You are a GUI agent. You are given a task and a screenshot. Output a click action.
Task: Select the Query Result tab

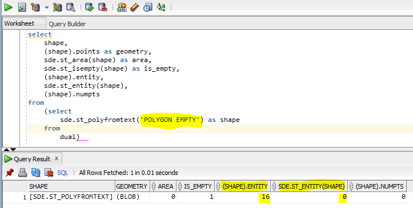click(32, 159)
